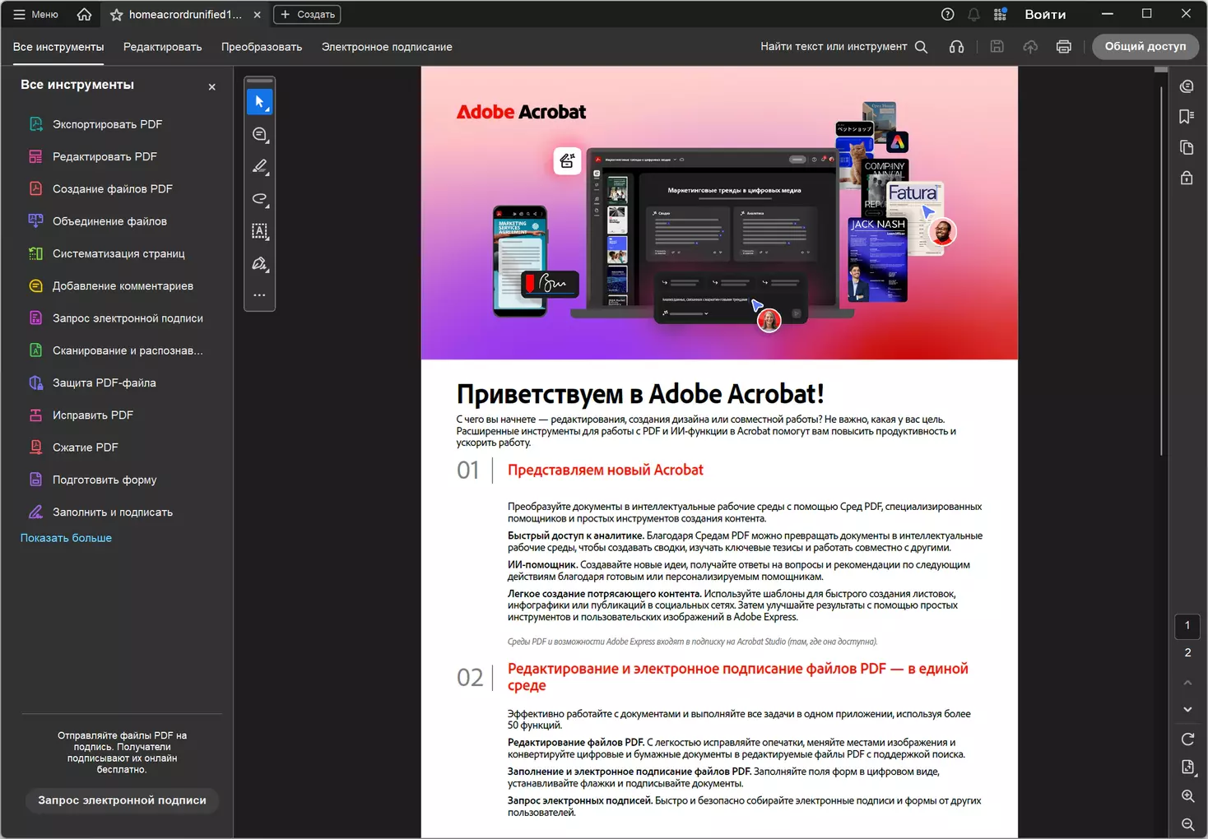Select the highlighter pen tool

coord(259,166)
